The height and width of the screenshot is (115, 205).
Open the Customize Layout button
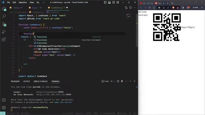(x=118, y=2)
